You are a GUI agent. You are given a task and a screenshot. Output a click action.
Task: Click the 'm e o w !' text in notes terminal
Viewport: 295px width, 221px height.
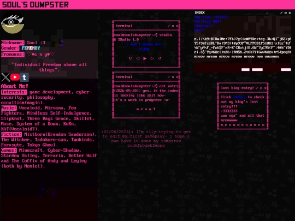(x=146, y=109)
